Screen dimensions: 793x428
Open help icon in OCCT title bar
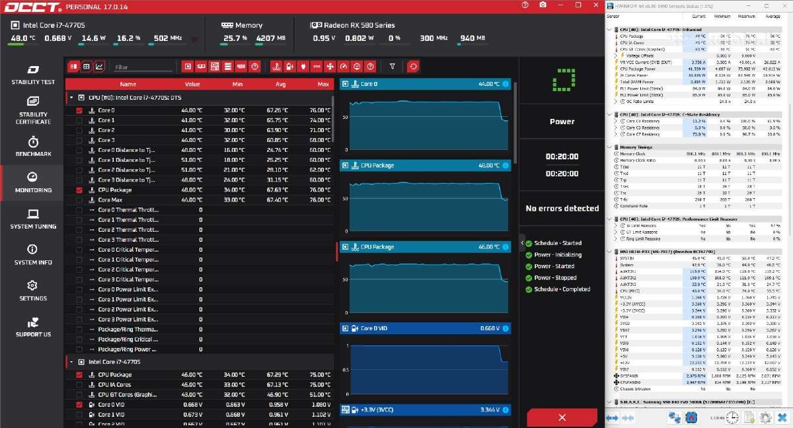tap(525, 5)
